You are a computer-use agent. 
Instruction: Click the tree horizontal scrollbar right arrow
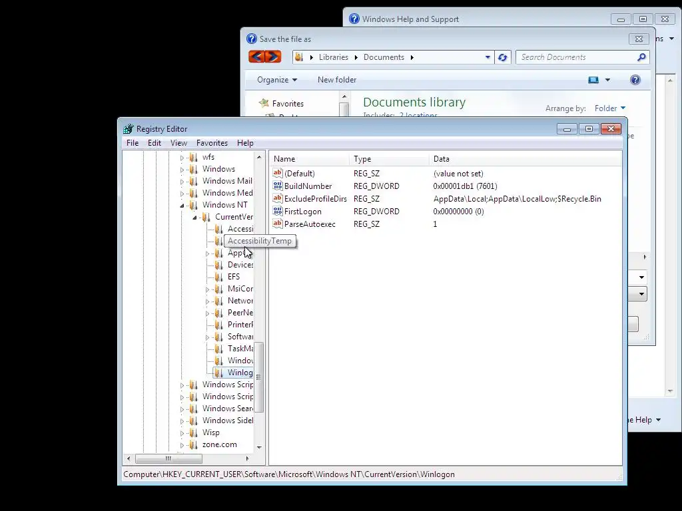[248, 458]
